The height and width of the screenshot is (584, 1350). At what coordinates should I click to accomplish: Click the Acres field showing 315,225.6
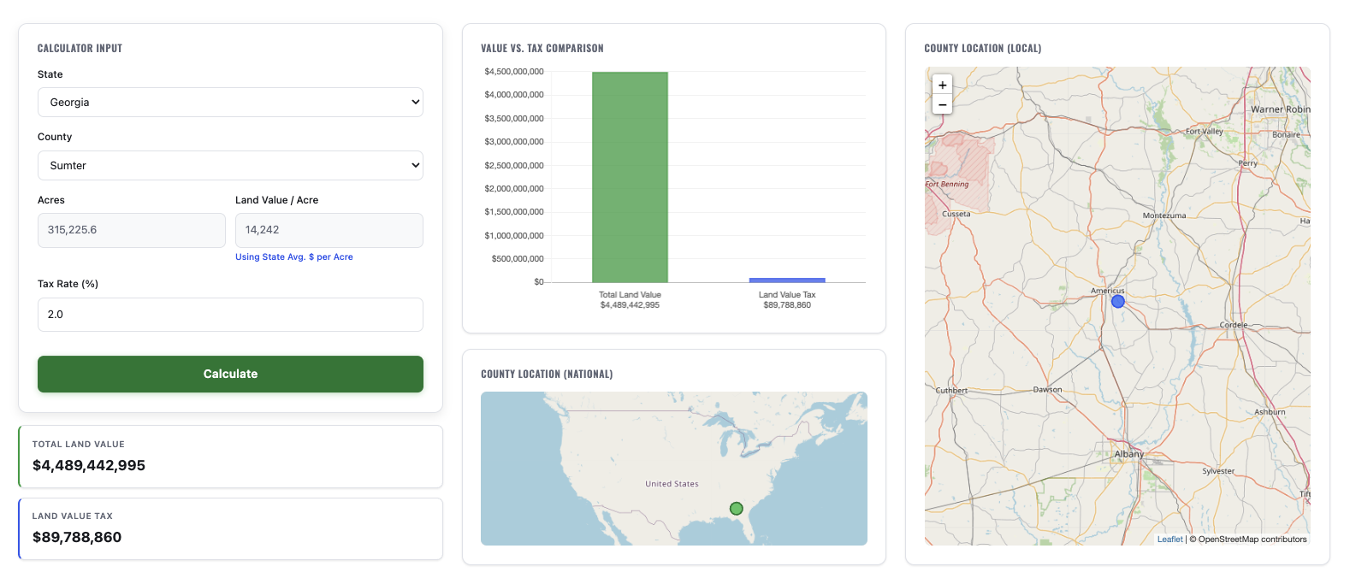[131, 230]
